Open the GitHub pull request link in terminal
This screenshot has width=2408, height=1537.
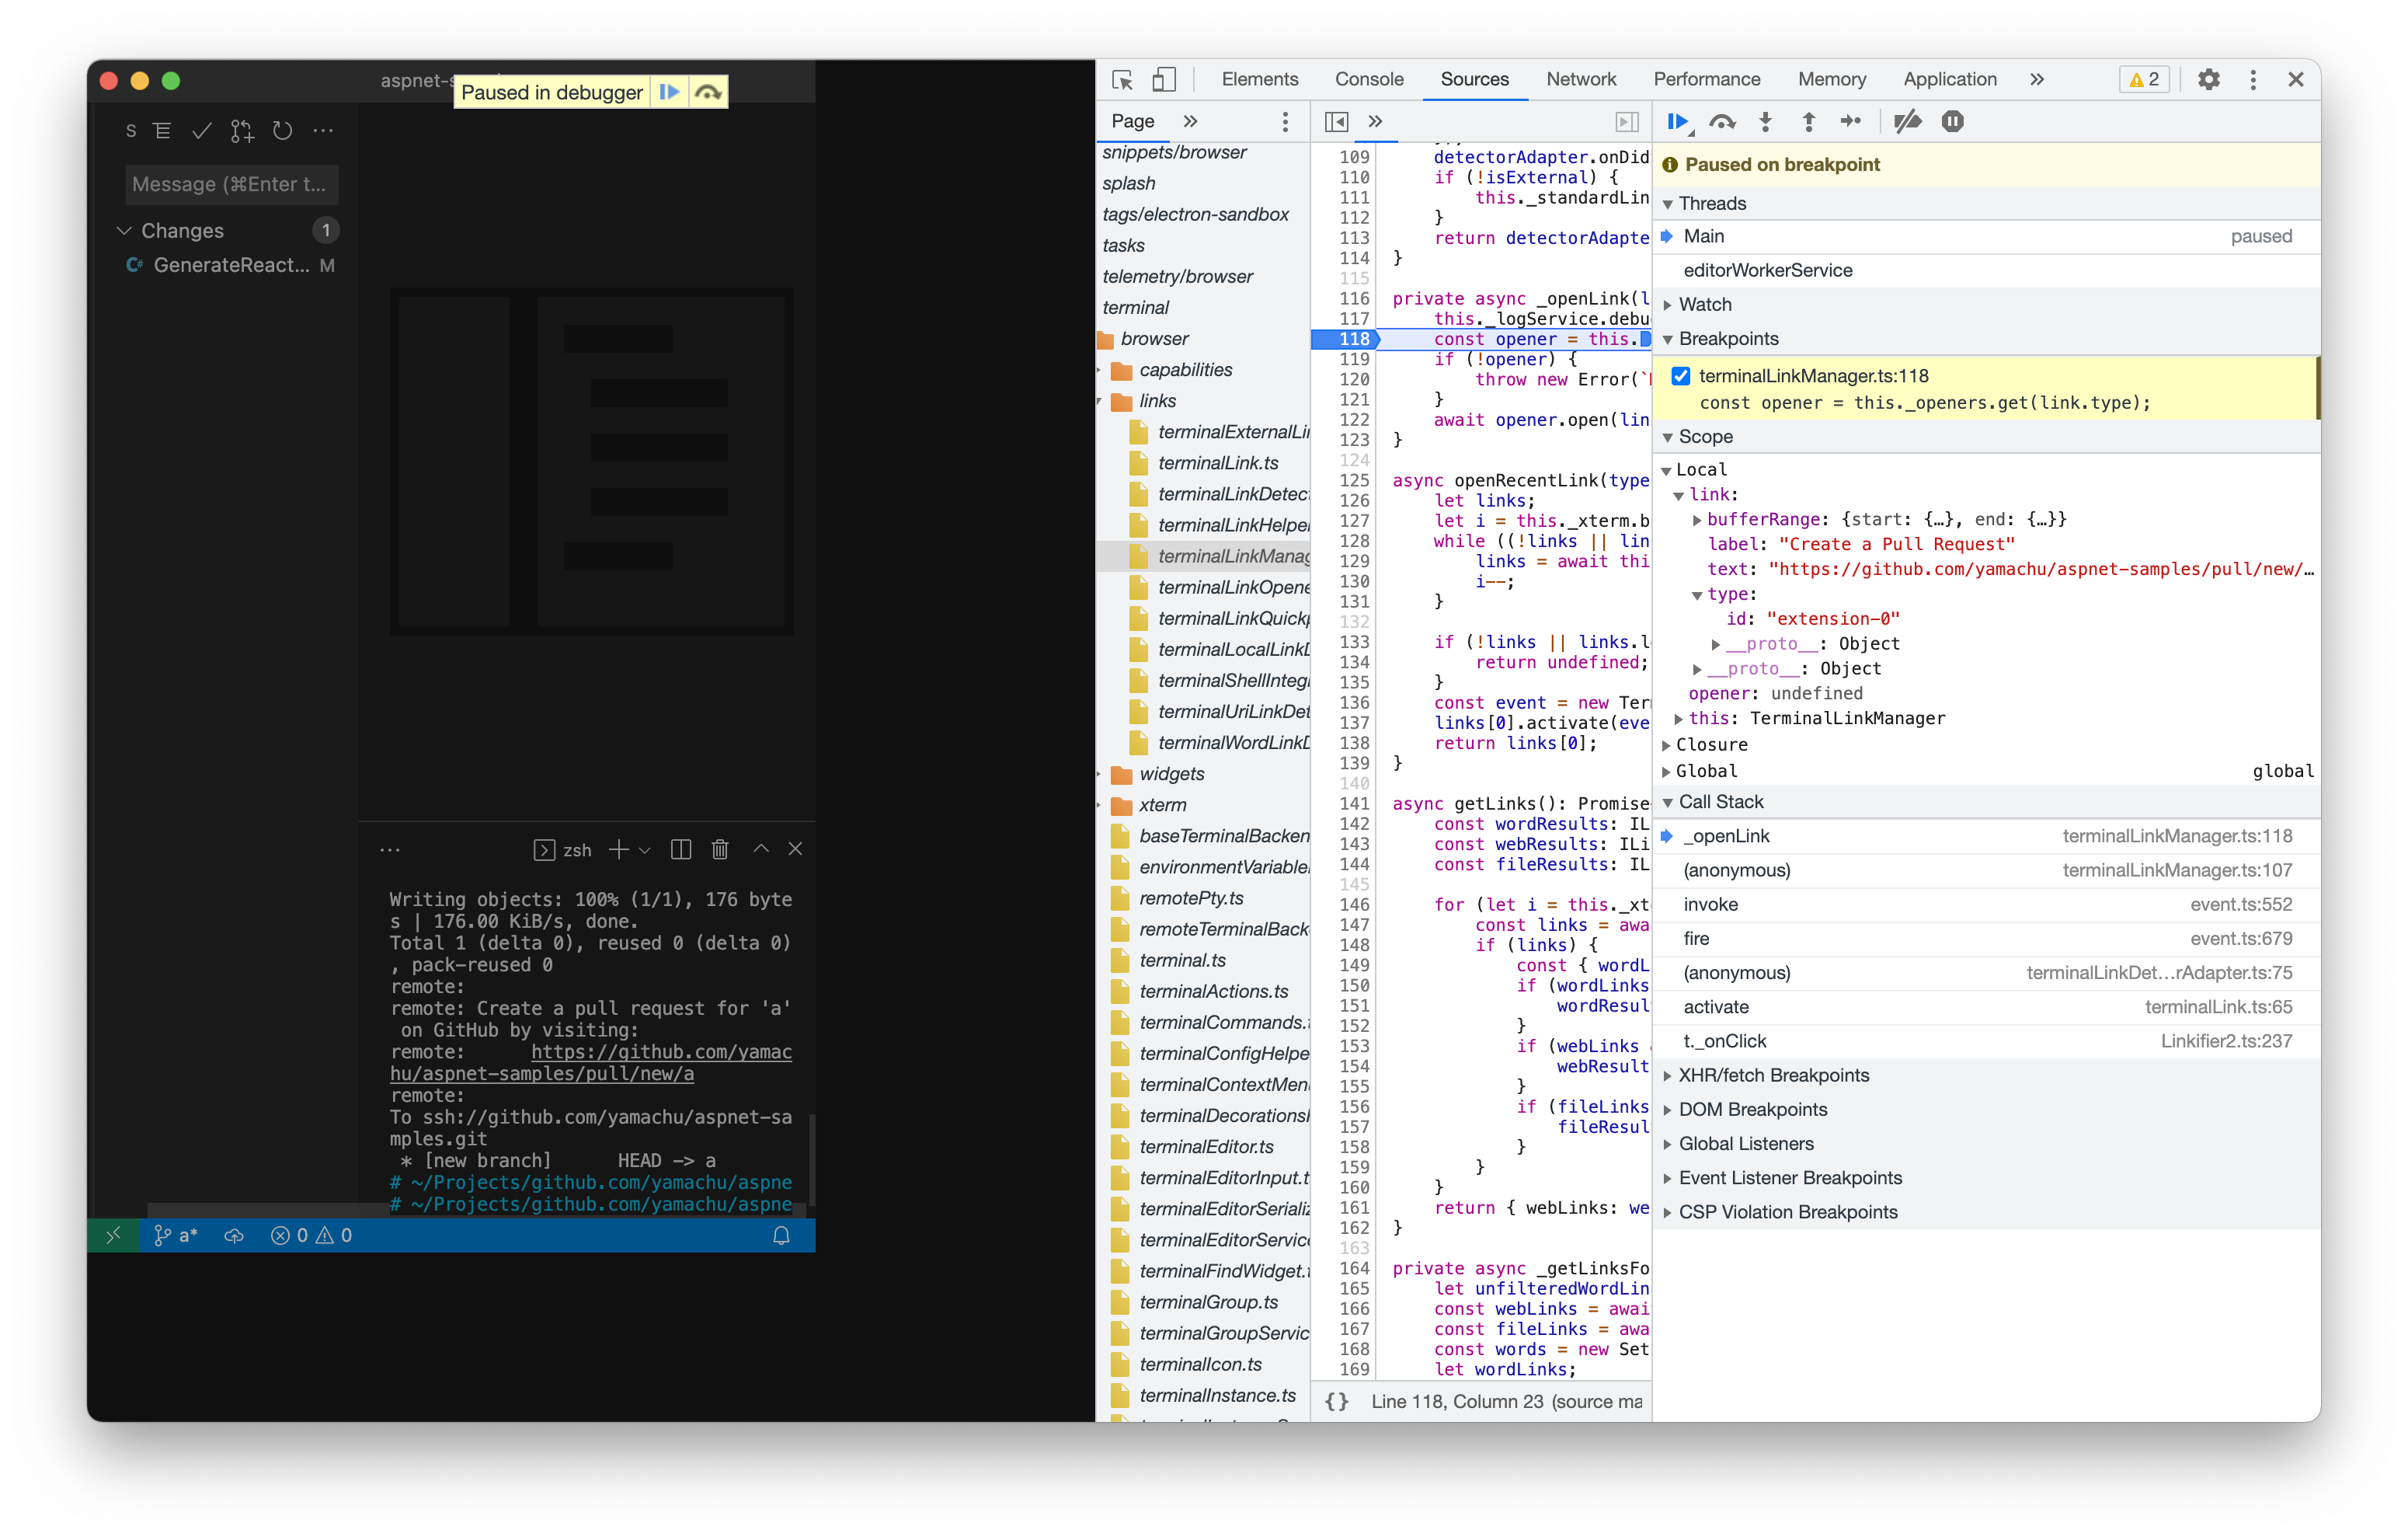(662, 1053)
